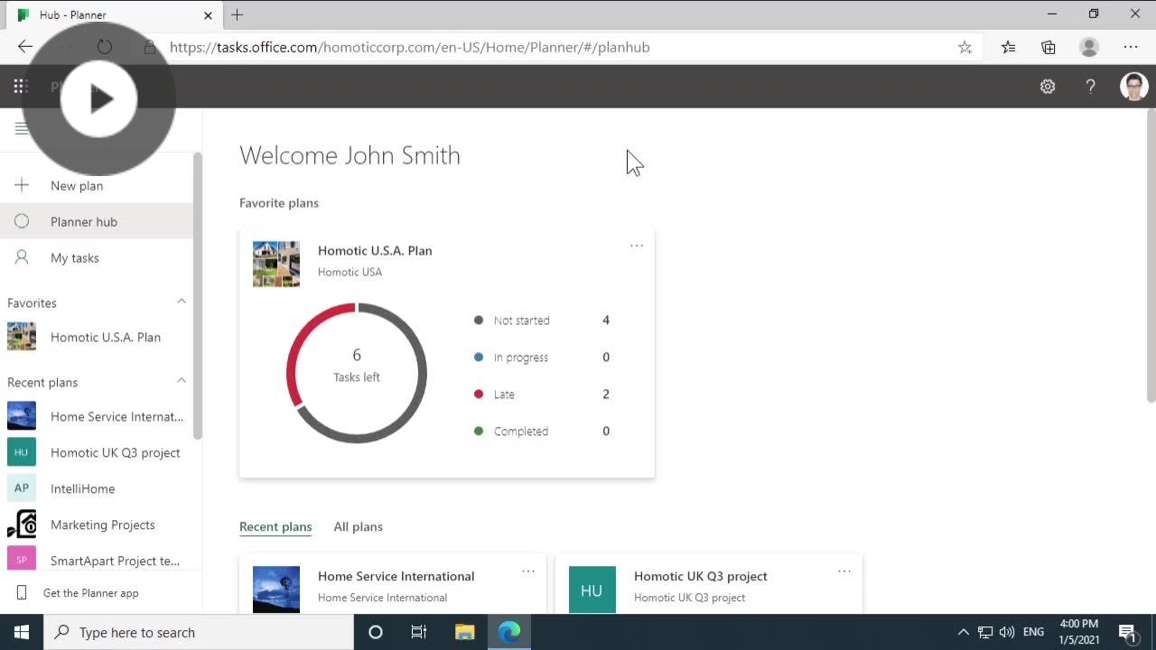This screenshot has width=1156, height=650.
Task: Open the browser Favorites list icon
Action: point(1008,47)
